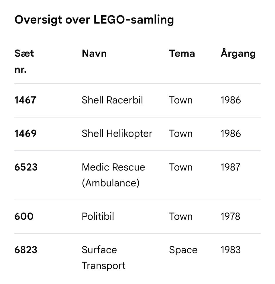Viewport: 275px width, 284px height.
Task: Select the "Shell Helikopter" name cell
Action: 117,134
